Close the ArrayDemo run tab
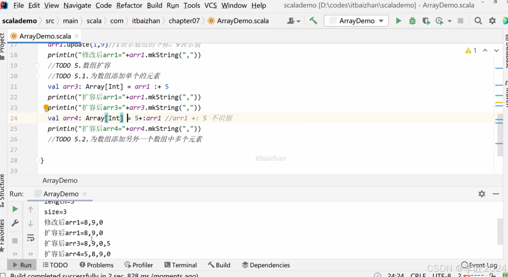Screen dimensions: 508x277 84,194
